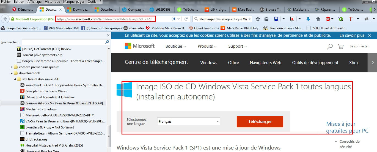Open the Fichier menu
The image size is (377, 152).
(x=6, y=2)
